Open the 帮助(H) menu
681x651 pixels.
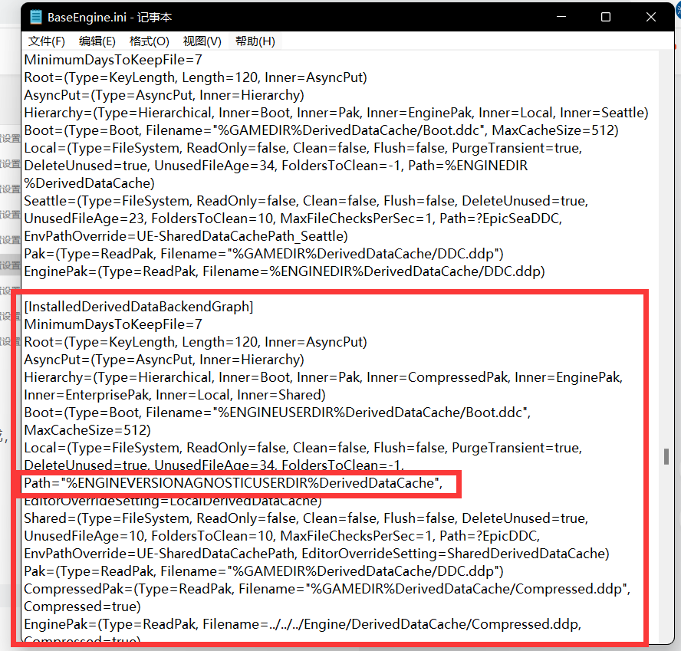point(255,41)
